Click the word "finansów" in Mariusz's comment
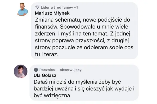 (x=46, y=27)
